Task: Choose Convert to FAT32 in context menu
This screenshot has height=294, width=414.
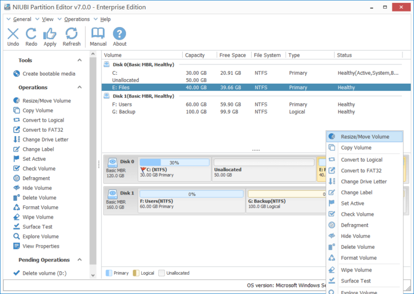Action: click(365, 171)
